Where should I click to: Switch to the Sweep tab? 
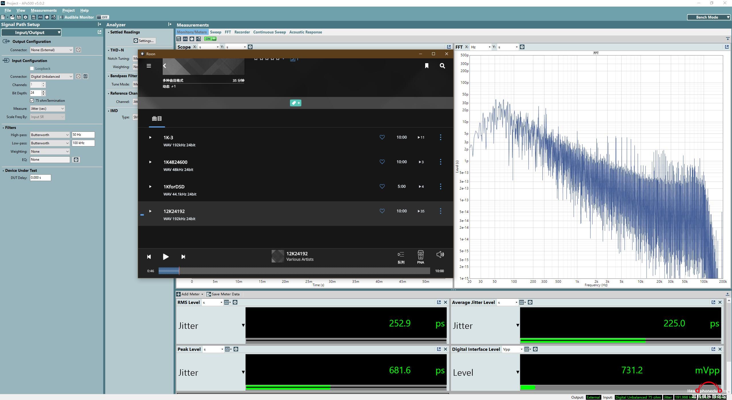point(216,32)
